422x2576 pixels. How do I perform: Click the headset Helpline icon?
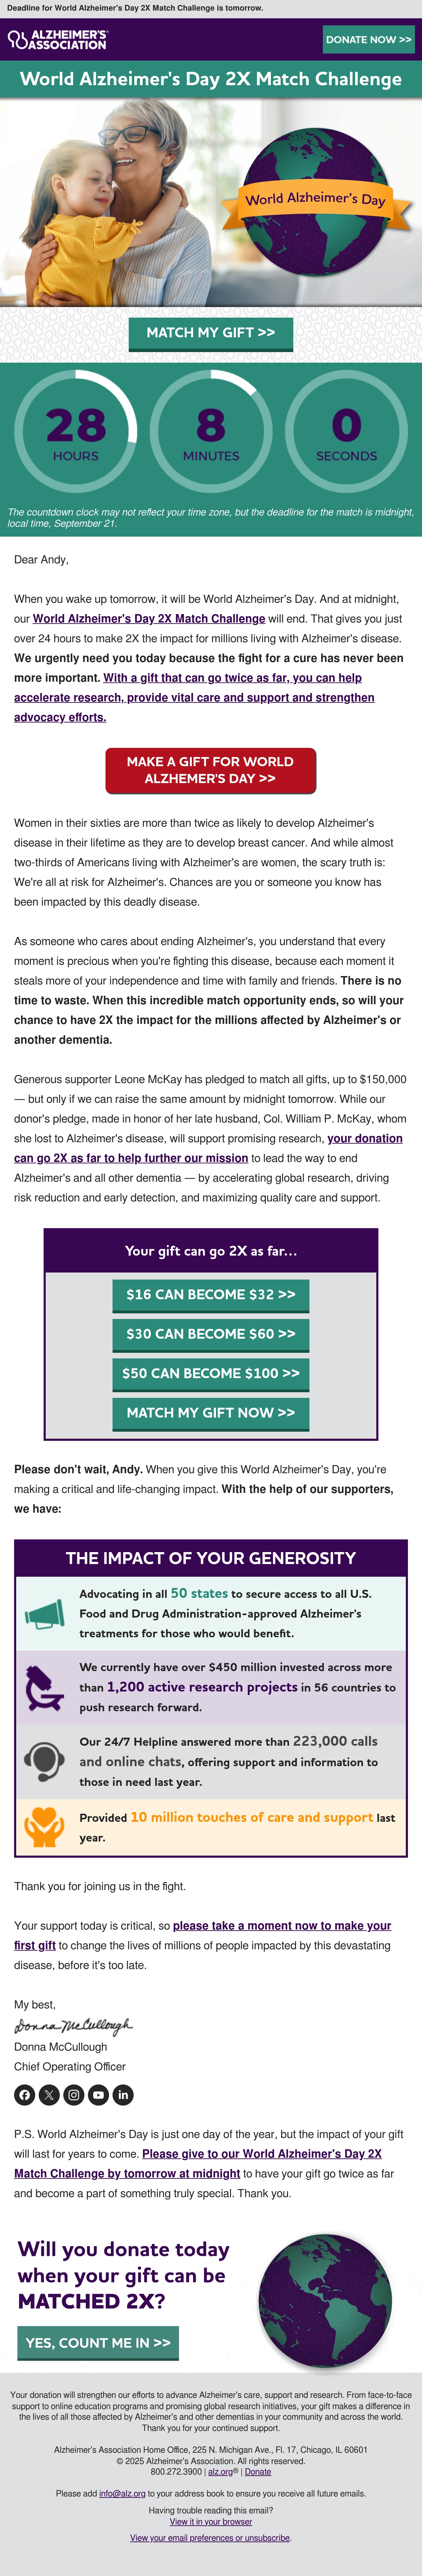pyautogui.click(x=44, y=1761)
